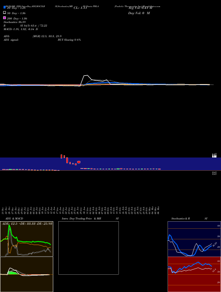Click the green MACD histogram bars

[12, 273]
